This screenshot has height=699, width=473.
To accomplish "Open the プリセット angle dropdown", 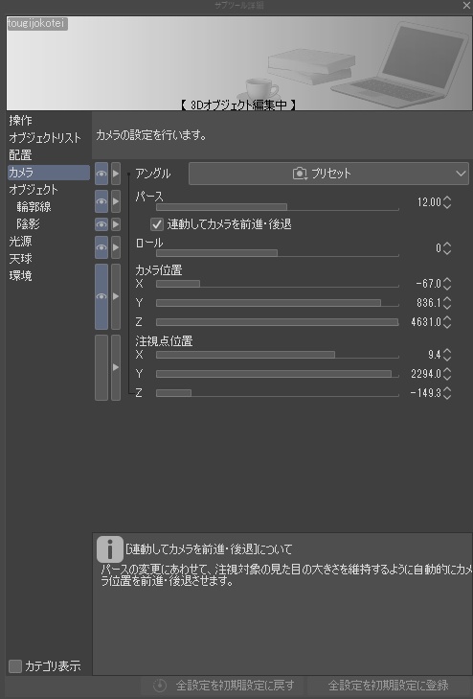I will click(328, 174).
